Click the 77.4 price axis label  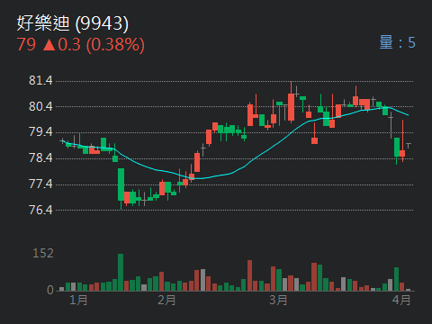click(40, 184)
